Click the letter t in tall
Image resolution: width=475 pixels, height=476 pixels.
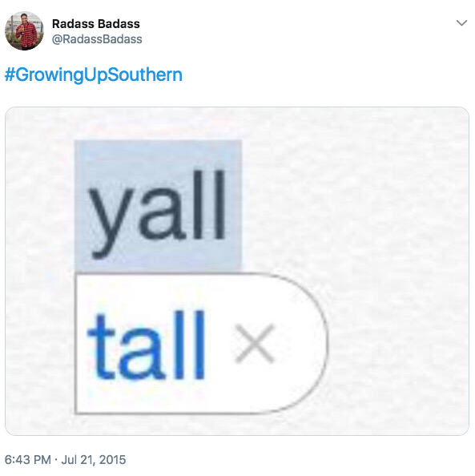(101, 348)
